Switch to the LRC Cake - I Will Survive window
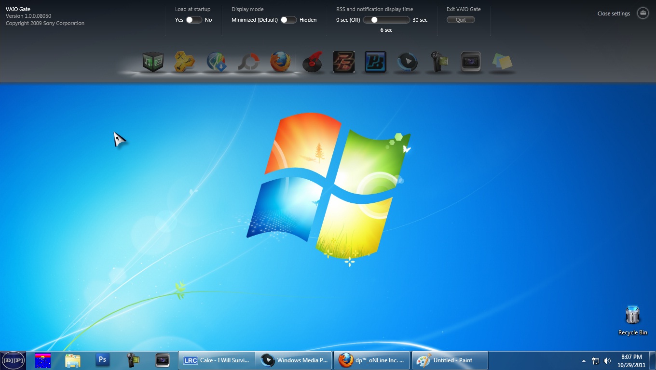The width and height of the screenshot is (656, 370). (x=217, y=360)
